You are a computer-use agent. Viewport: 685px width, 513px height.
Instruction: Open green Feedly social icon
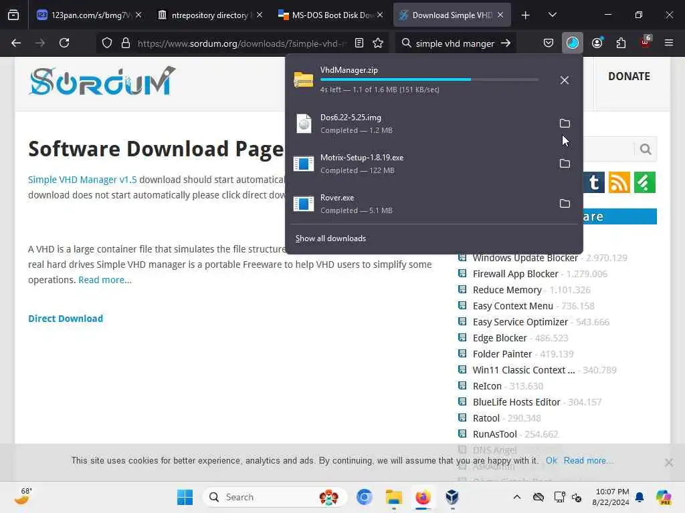(644, 182)
